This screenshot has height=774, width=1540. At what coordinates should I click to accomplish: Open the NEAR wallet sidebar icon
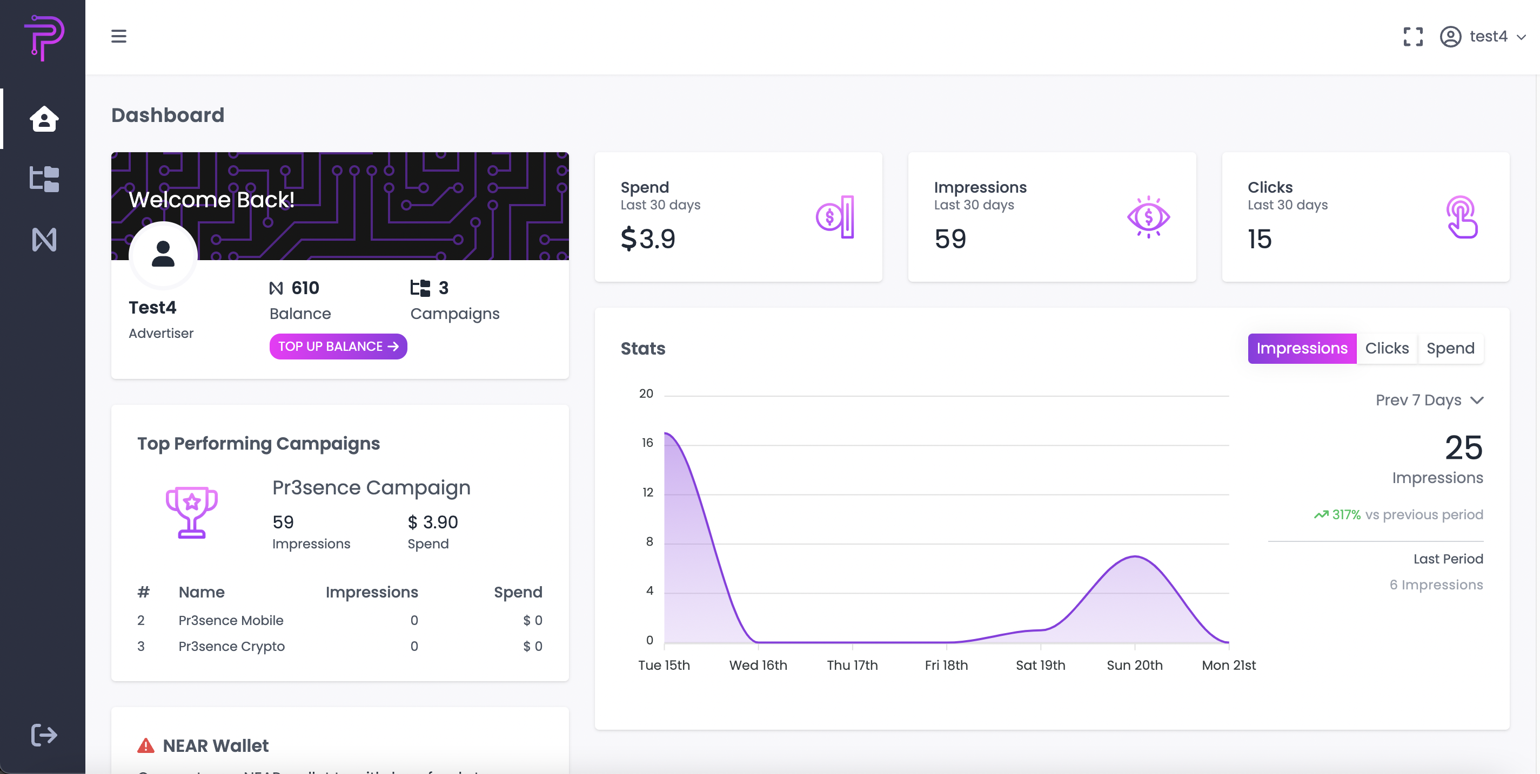(x=44, y=240)
